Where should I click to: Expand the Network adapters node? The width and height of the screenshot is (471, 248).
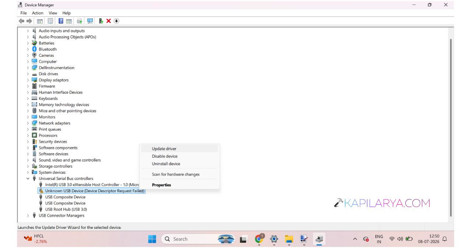click(28, 123)
